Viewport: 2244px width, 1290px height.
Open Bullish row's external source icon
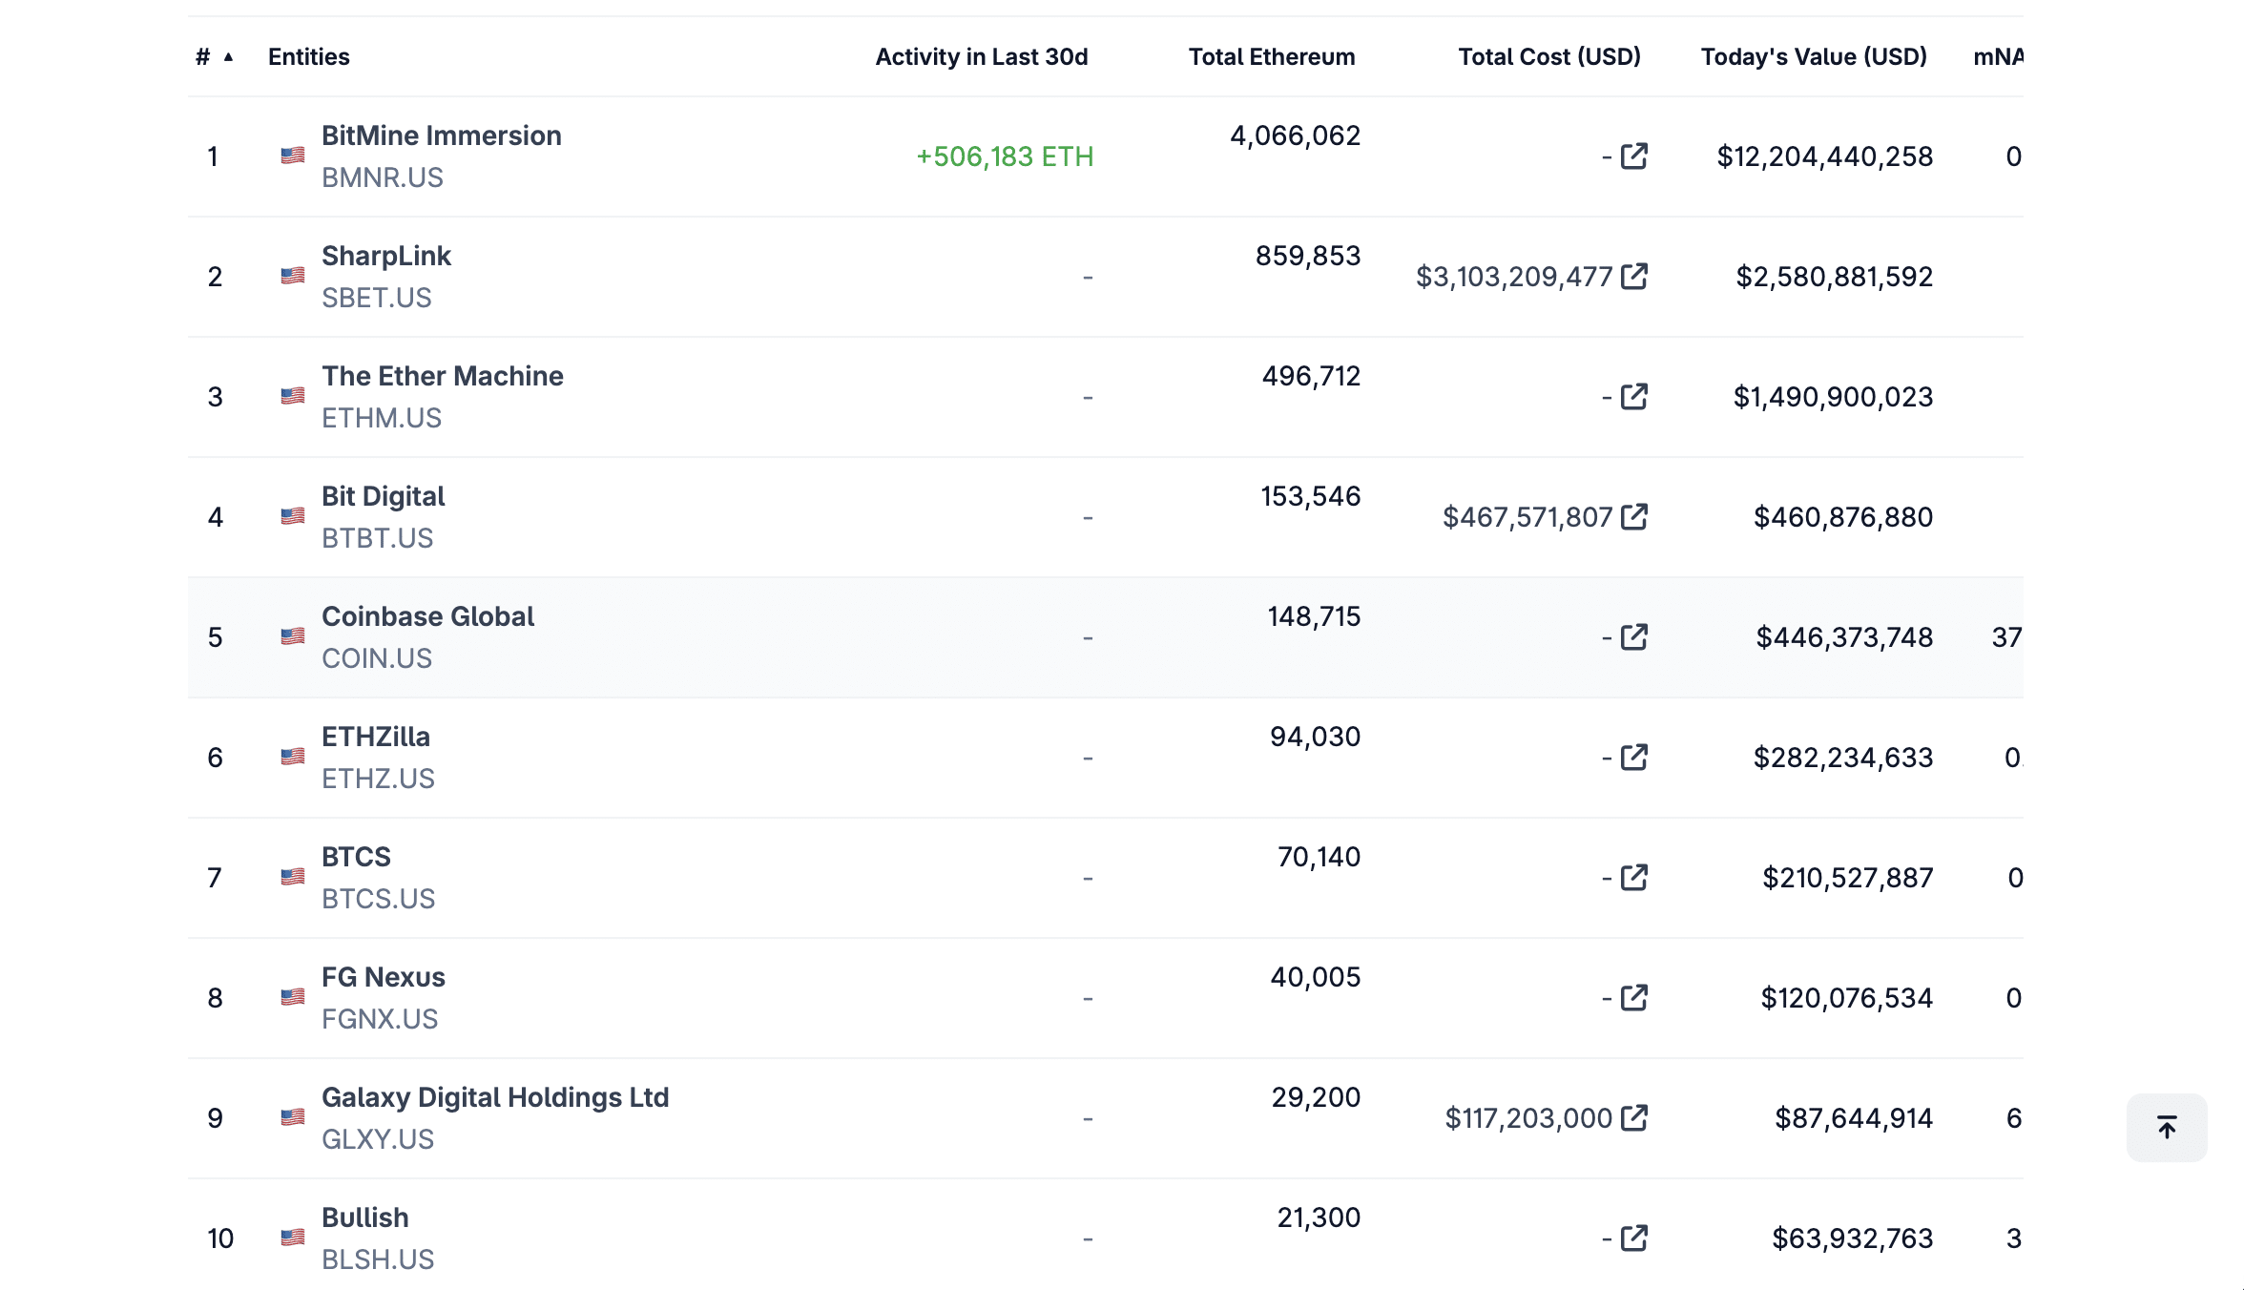pos(1634,1238)
